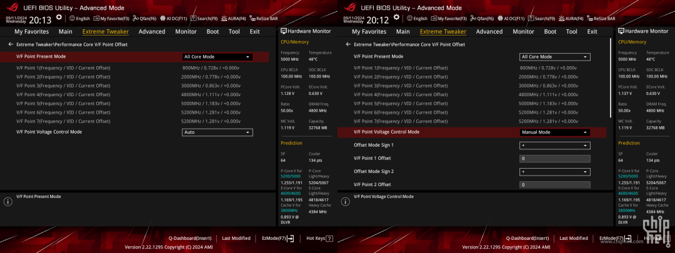Select Exit tab in left screen
This screenshot has height=253, width=675.
[255, 31]
